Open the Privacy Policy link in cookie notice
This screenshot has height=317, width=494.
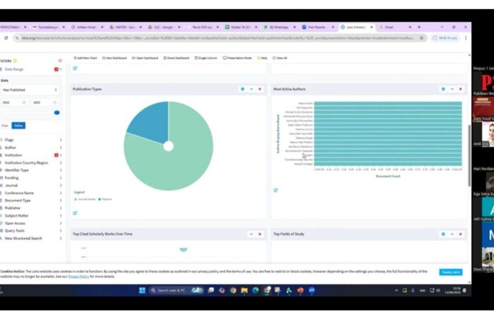pos(78,277)
